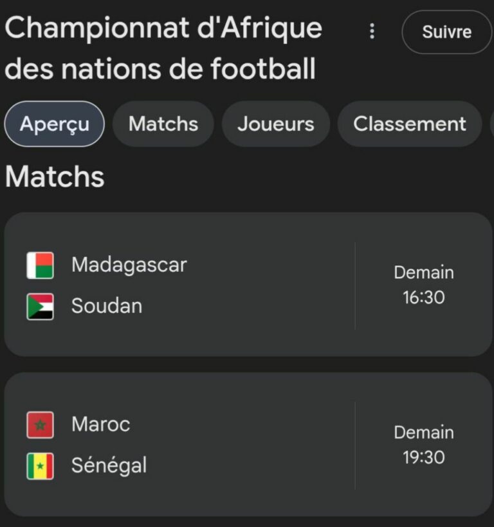Tap the Suivre button
This screenshot has height=527, width=494.
click(446, 32)
